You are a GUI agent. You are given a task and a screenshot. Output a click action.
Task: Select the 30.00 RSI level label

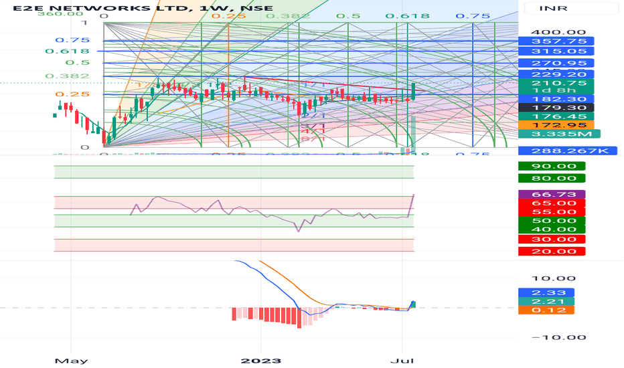(552, 240)
